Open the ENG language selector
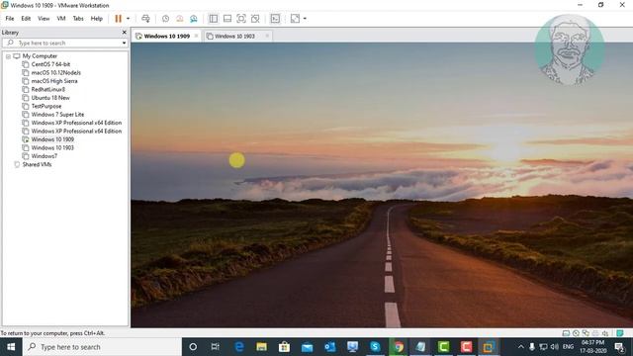 568,347
